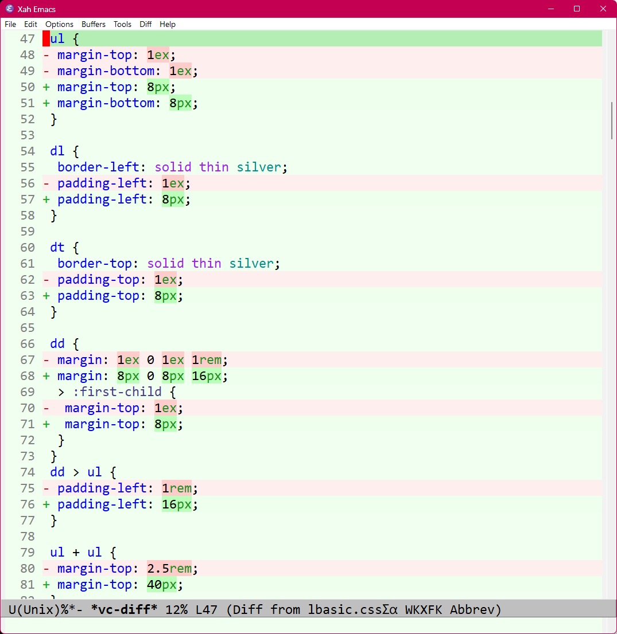Click the 12% position indicator

pos(176,609)
